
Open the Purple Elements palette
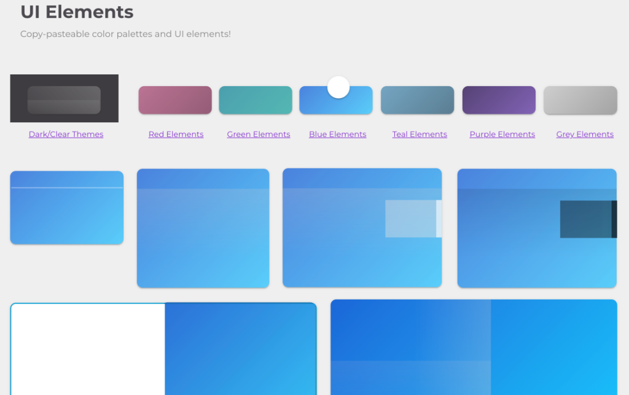(x=502, y=134)
